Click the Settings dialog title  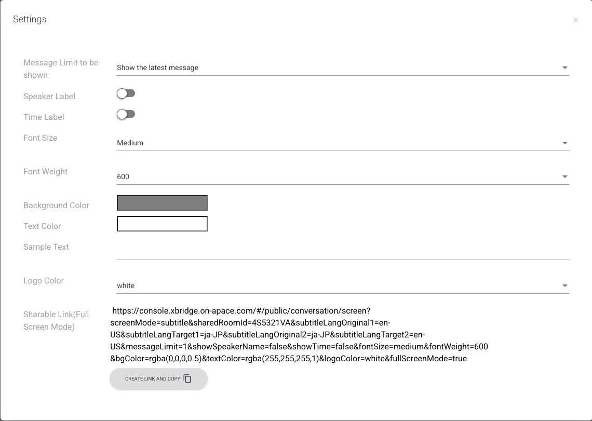coord(30,19)
